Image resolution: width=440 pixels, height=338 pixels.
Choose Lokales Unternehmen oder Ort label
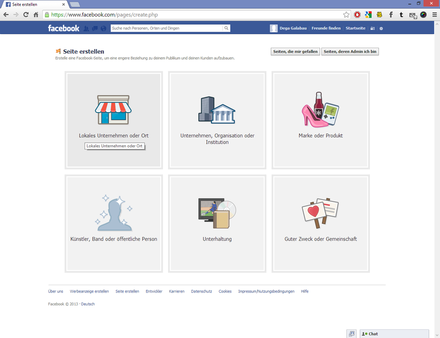pyautogui.click(x=113, y=135)
